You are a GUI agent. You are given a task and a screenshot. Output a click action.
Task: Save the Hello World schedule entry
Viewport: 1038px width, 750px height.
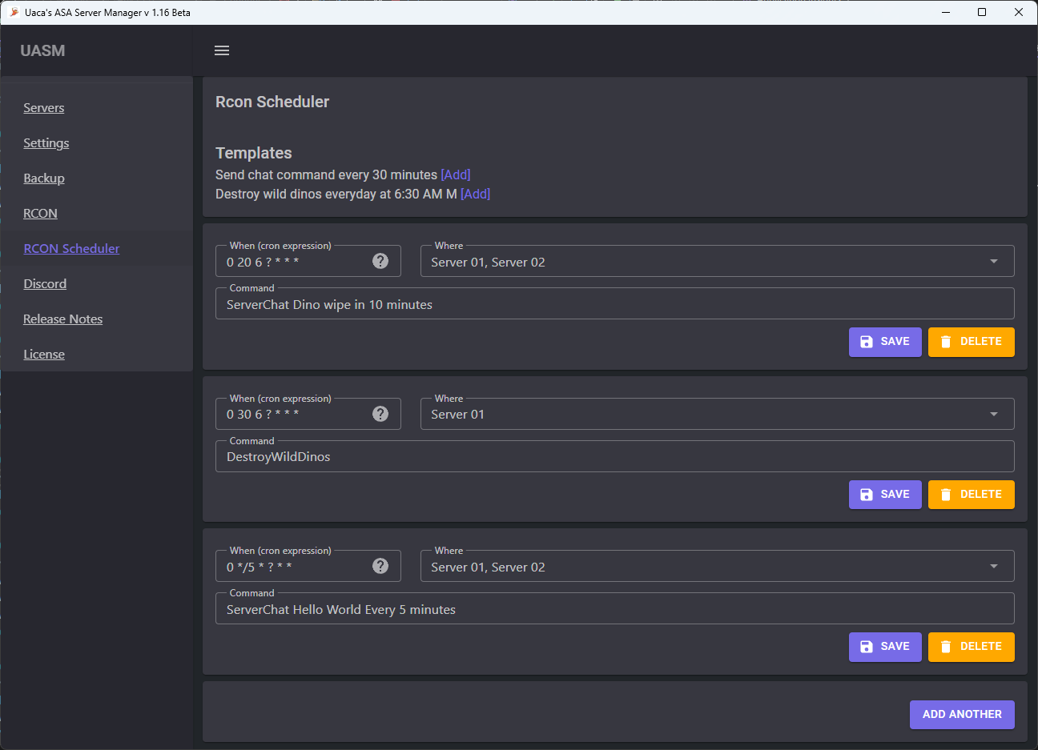884,647
